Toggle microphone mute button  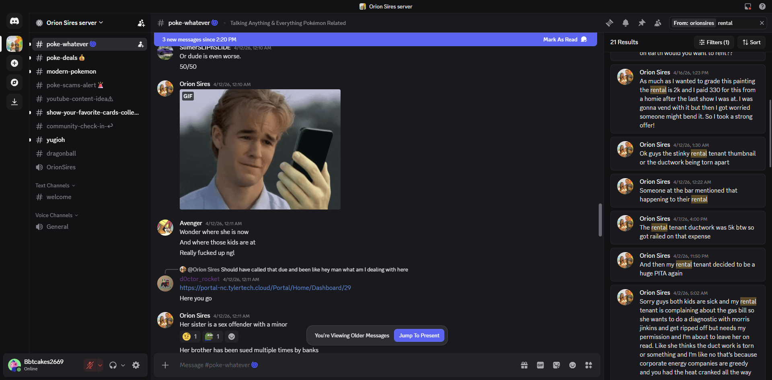pos(90,365)
